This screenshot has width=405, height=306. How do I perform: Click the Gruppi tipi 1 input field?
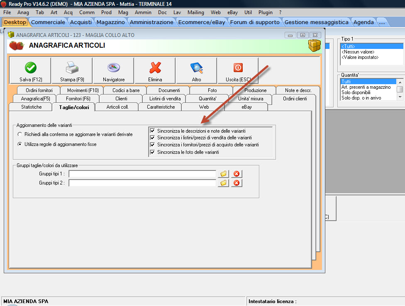142,174
